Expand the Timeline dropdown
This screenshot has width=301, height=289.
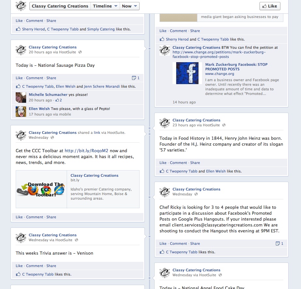[105, 6]
